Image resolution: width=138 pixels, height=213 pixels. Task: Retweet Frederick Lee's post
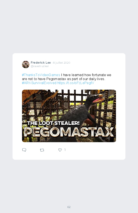42,150
